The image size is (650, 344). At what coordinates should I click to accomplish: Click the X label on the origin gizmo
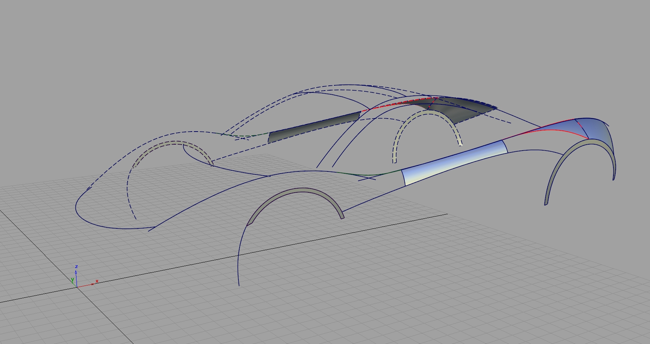pos(97,281)
